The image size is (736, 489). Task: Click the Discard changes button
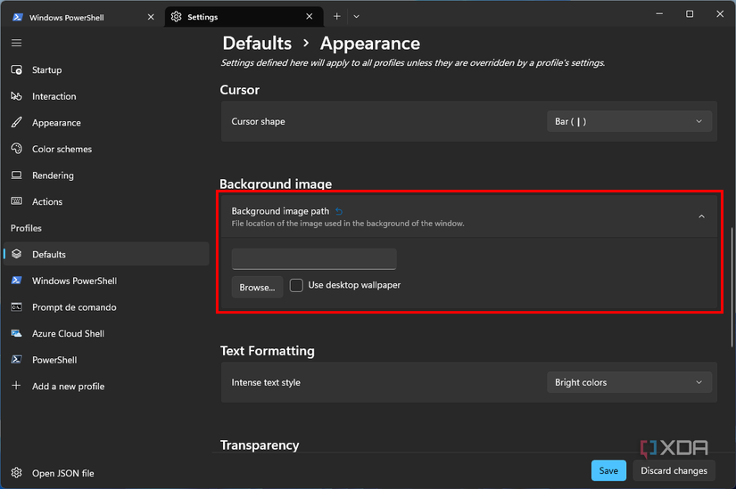(674, 470)
